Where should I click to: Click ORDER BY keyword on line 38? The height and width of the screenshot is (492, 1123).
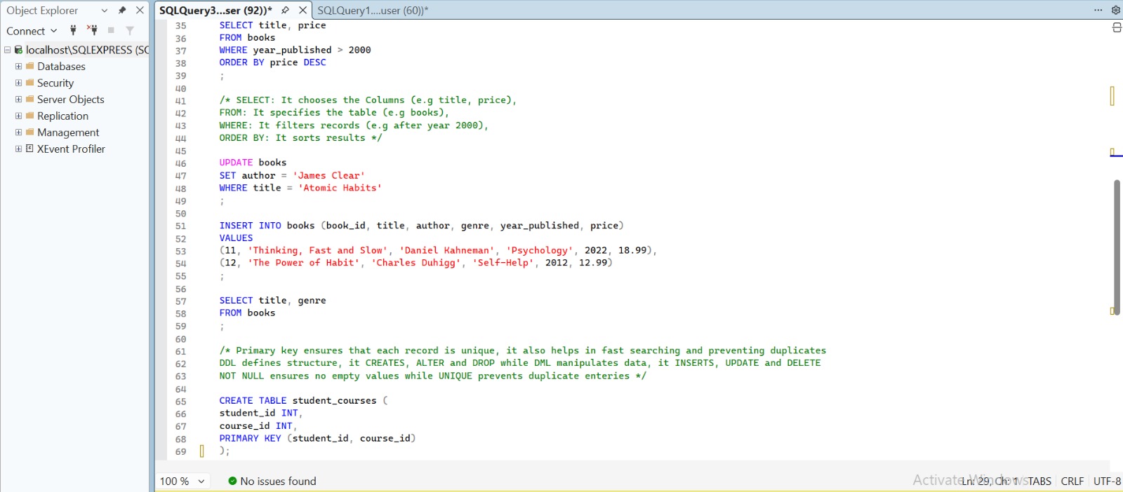click(241, 62)
